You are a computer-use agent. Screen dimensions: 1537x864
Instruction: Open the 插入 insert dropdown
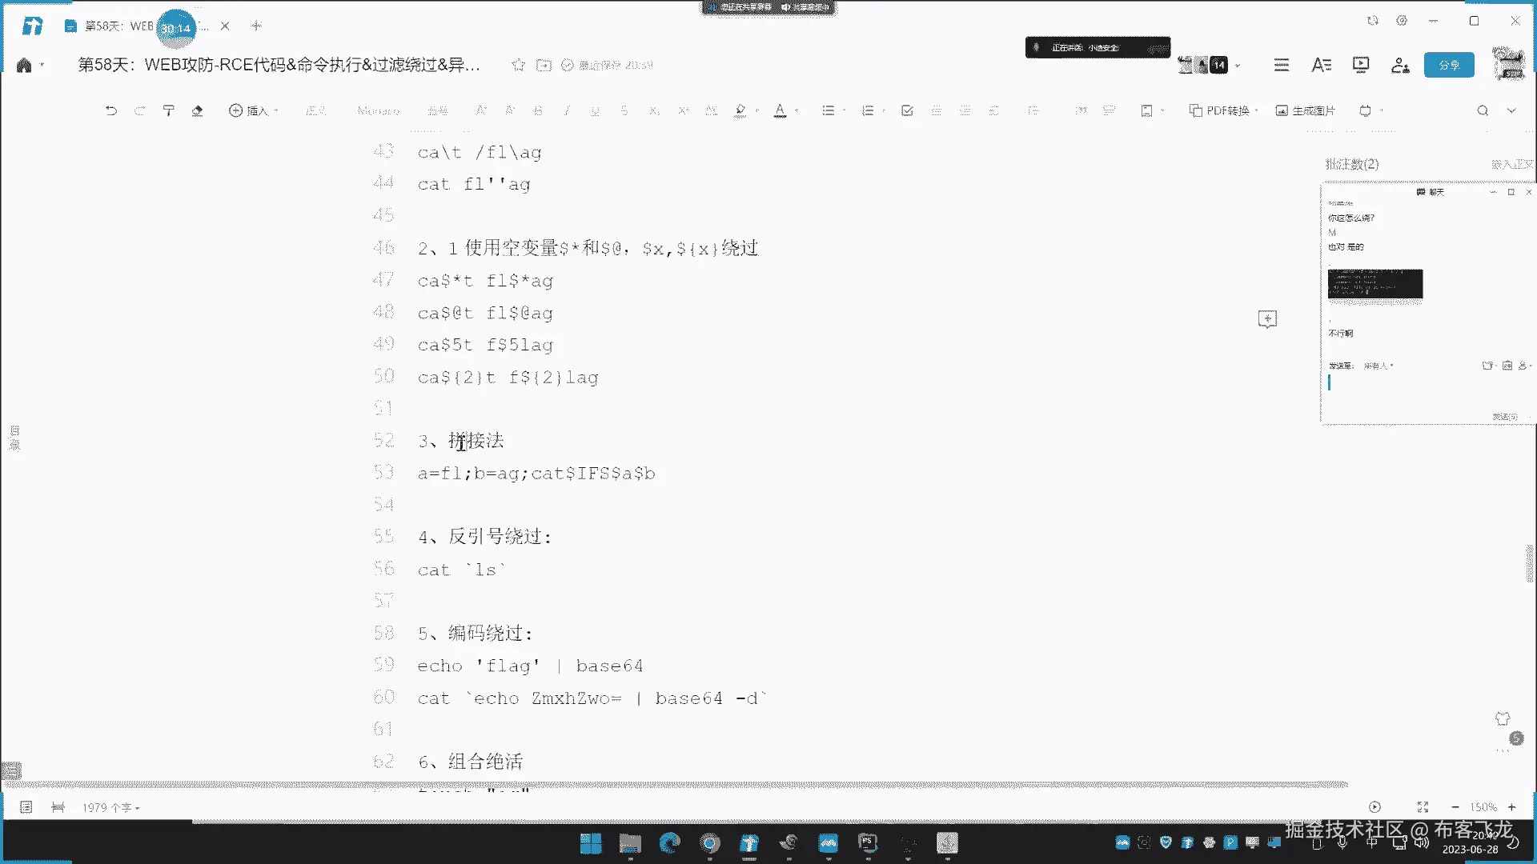pyautogui.click(x=254, y=110)
